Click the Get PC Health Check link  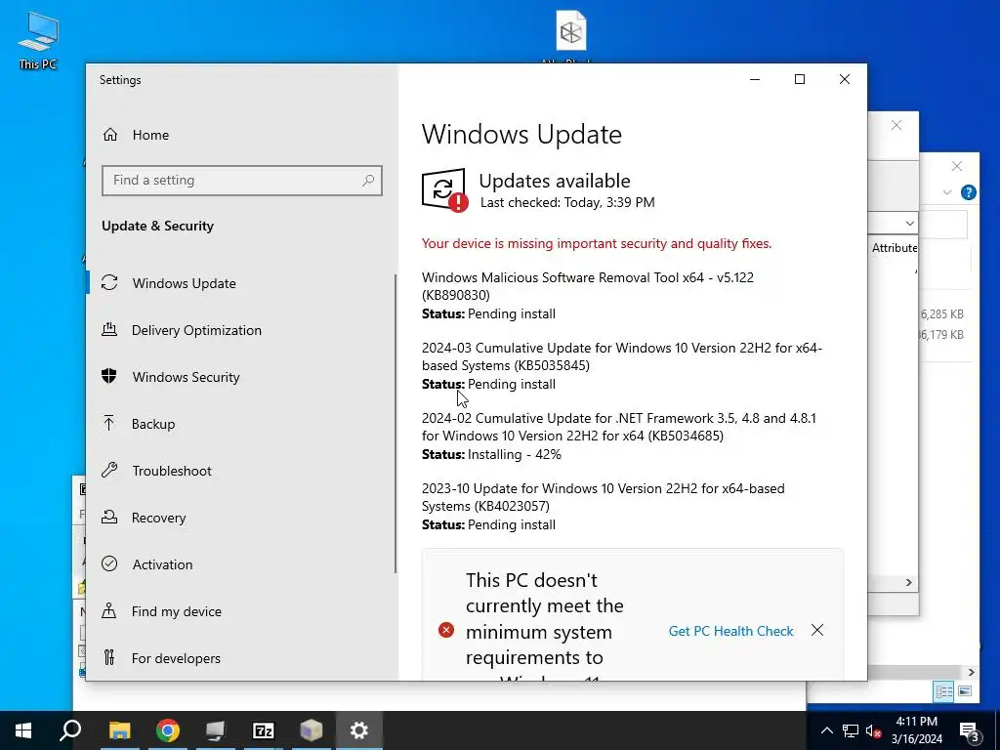tap(730, 631)
